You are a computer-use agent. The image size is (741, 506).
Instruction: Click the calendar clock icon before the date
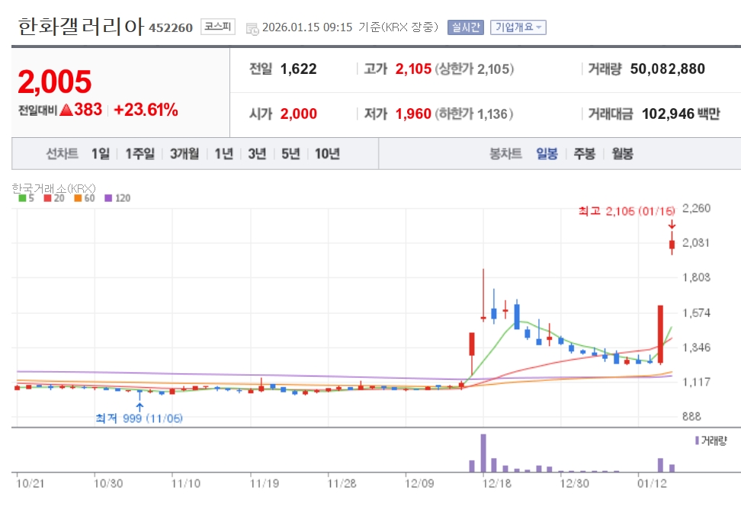[x=252, y=28]
